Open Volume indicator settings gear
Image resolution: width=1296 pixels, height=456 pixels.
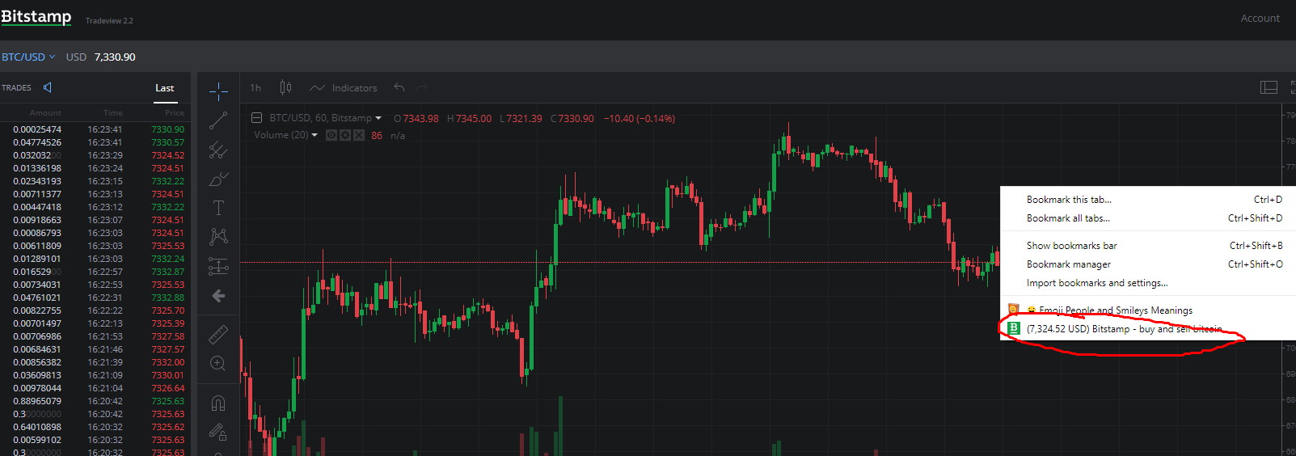(345, 135)
